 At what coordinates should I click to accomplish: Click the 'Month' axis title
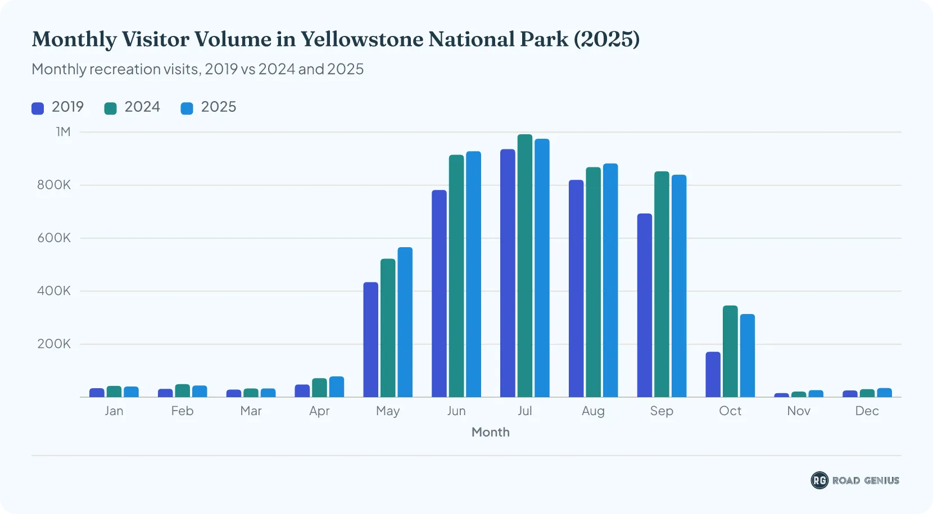pyautogui.click(x=491, y=432)
